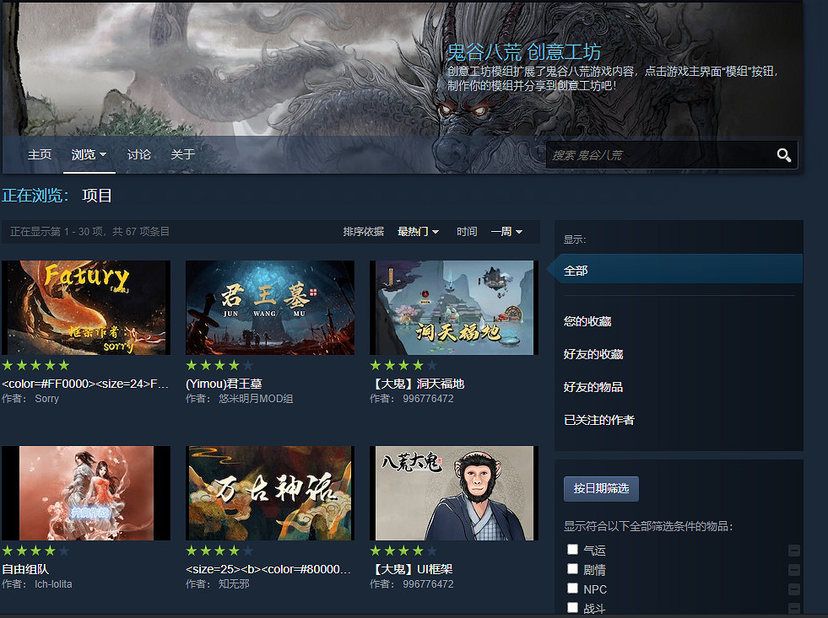Click the minus exclude icon beside NPC
The width and height of the screenshot is (828, 618).
[x=793, y=589]
